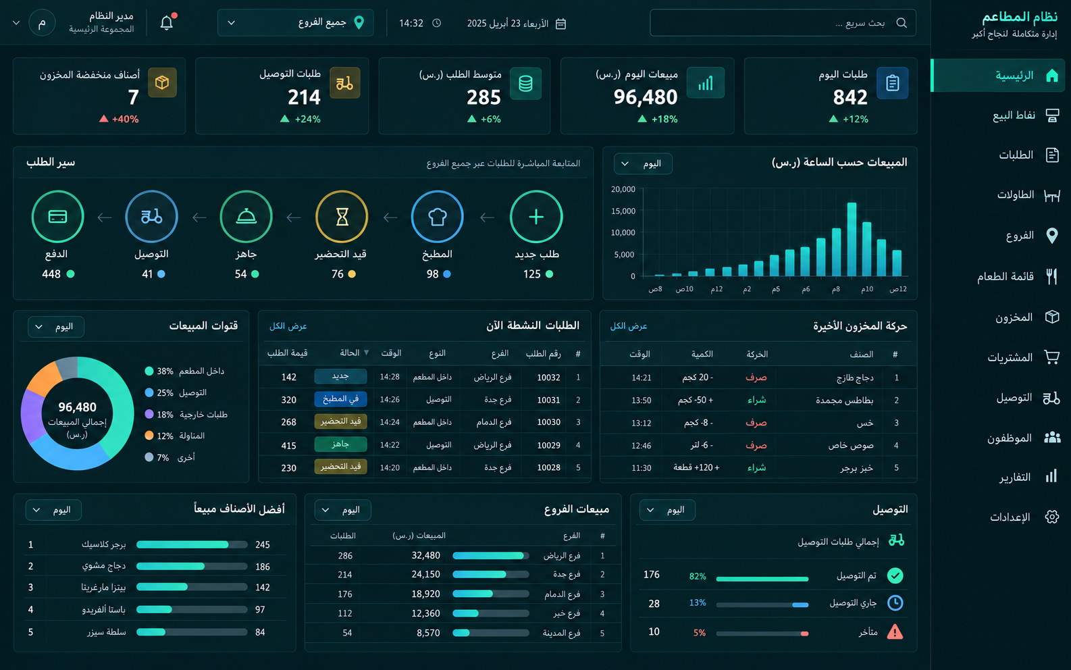1071x670 pixels.
Task: Sort active orders by الحالة column
Action: point(354,353)
